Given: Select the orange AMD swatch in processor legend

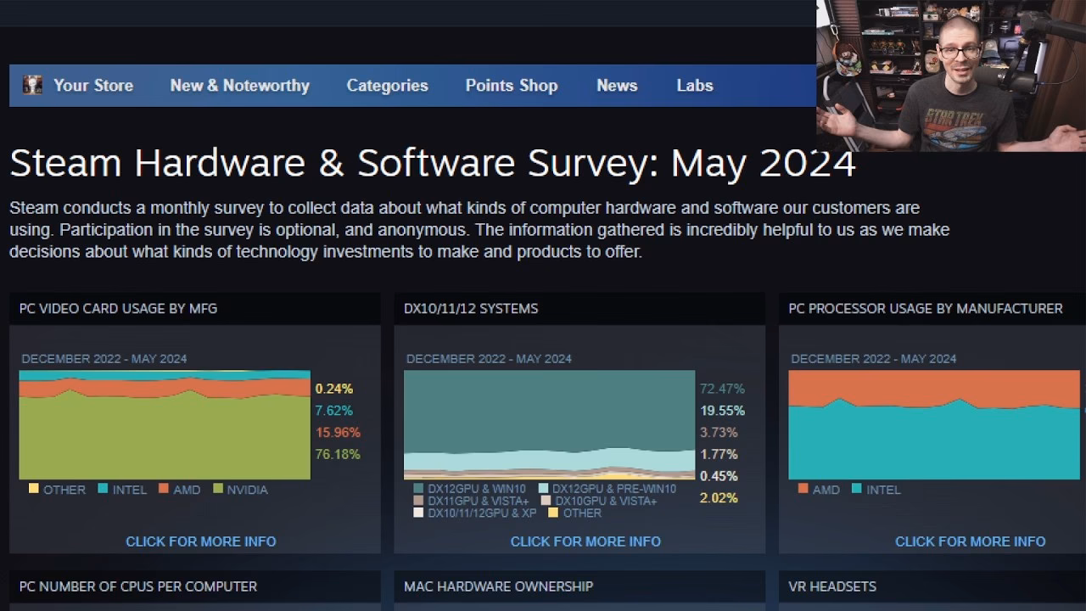Looking at the screenshot, I should 803,488.
